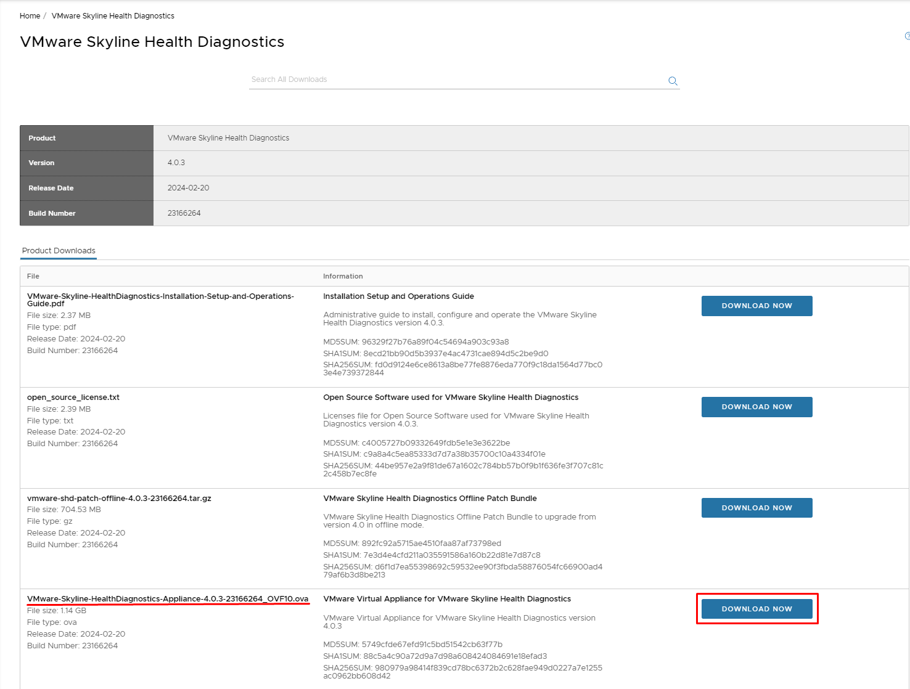910x689 pixels.
Task: Go to Home breadcrumb link
Action: point(30,16)
